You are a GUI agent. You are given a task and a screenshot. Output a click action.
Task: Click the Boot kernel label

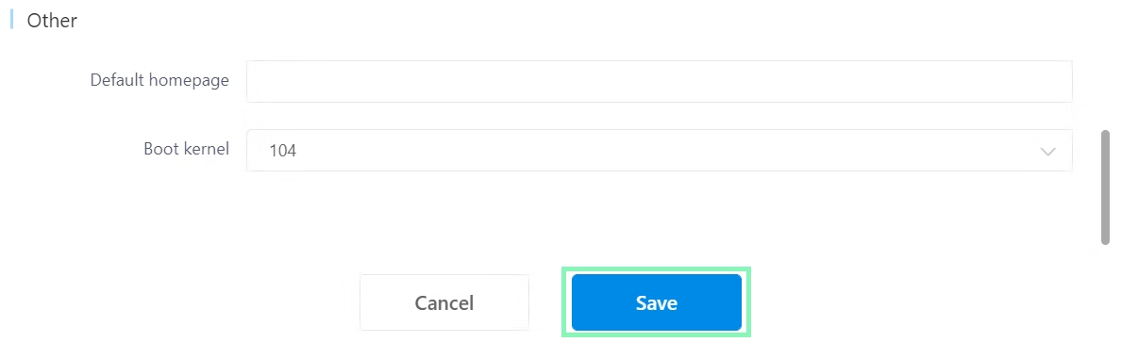pyautogui.click(x=187, y=149)
